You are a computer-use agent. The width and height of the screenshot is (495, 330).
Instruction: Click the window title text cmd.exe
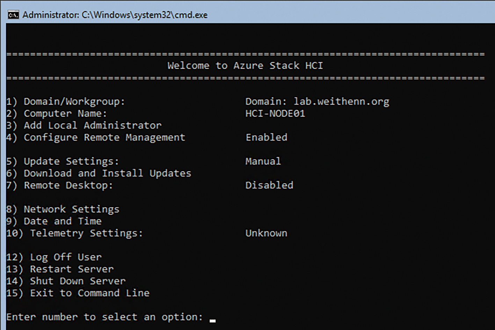[115, 15]
